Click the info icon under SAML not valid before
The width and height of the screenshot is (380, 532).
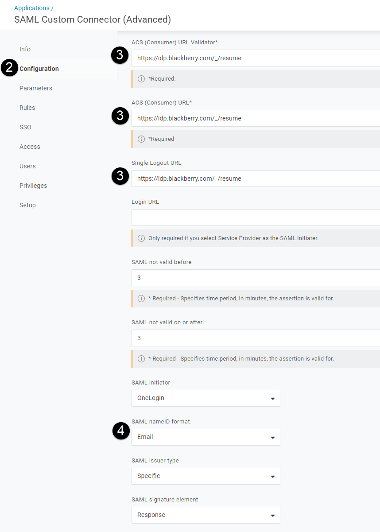coord(141,298)
